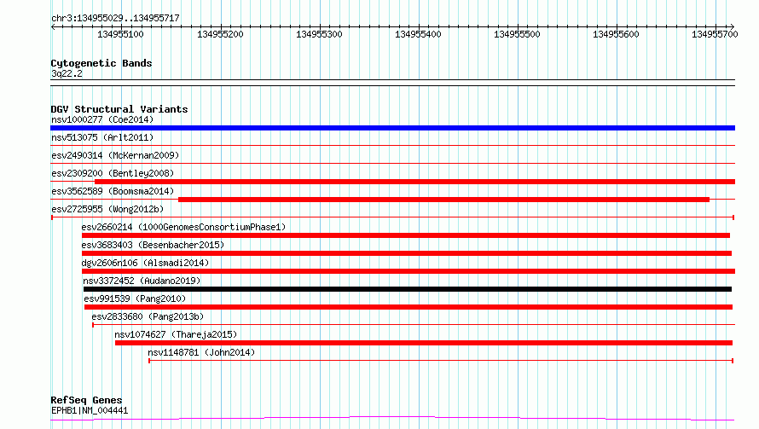The width and height of the screenshot is (759, 429).
Task: Select the red bar under nsv1074627
Action: [x=424, y=343]
